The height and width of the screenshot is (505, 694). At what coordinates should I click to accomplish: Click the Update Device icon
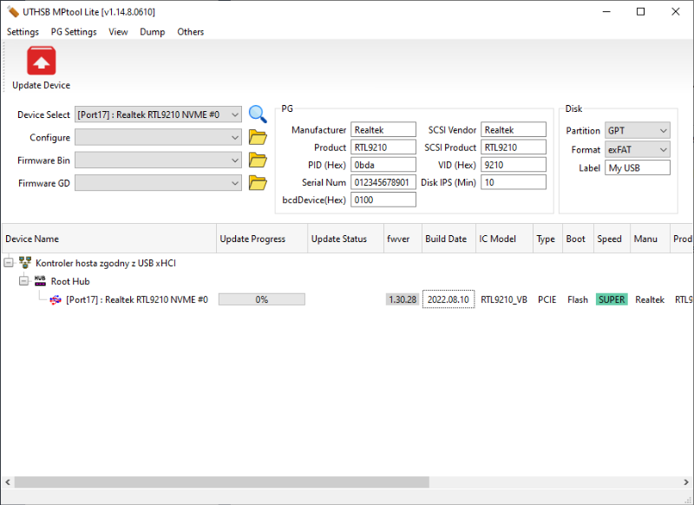(41, 62)
